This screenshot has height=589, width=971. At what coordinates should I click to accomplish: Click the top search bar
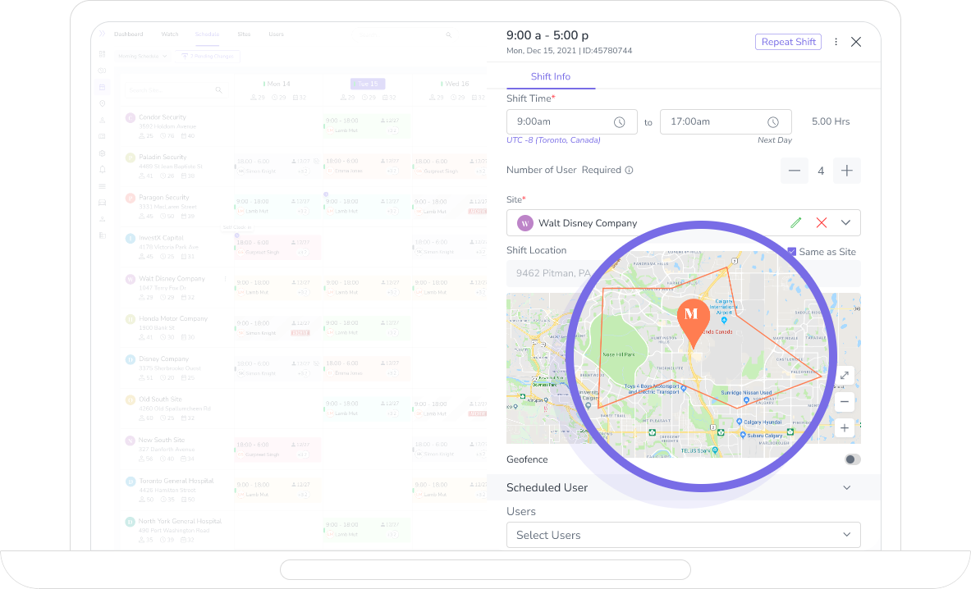coord(405,34)
